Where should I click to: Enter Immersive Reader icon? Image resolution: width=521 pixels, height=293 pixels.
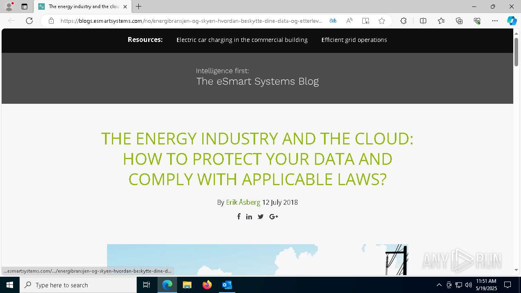(x=366, y=21)
